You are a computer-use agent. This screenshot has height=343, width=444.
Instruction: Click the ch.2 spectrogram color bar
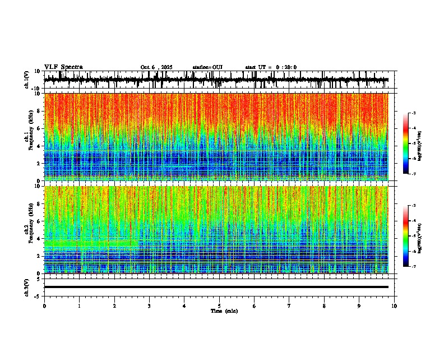(405, 236)
